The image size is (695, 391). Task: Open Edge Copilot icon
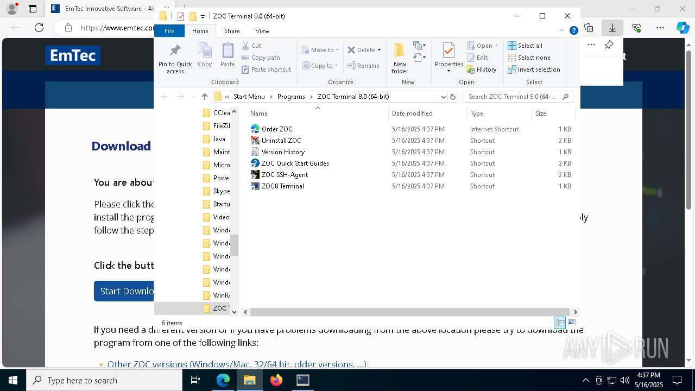click(683, 28)
